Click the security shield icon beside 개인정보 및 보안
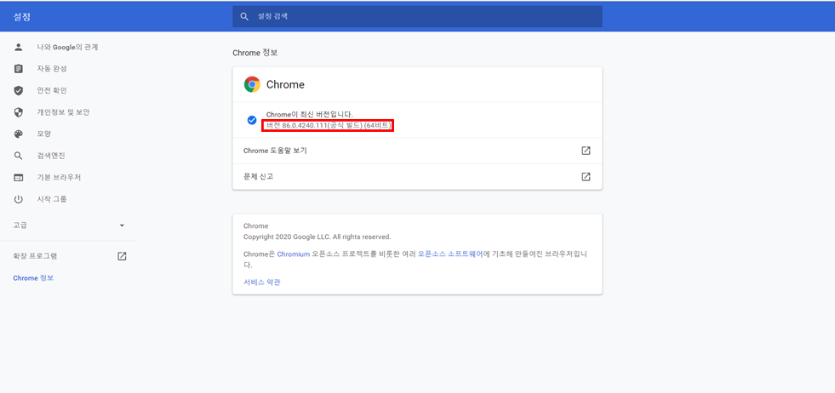 point(19,112)
